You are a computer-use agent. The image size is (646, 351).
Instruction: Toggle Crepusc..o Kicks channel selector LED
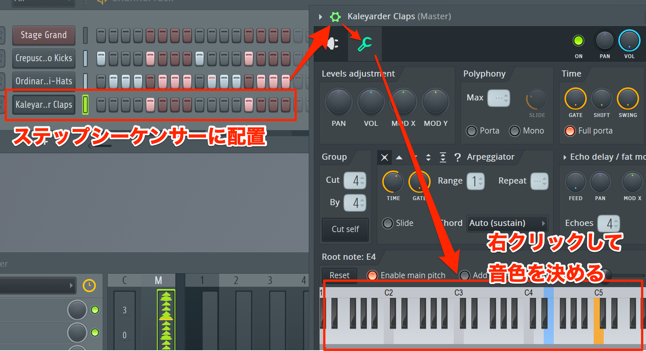pyautogui.click(x=85, y=58)
